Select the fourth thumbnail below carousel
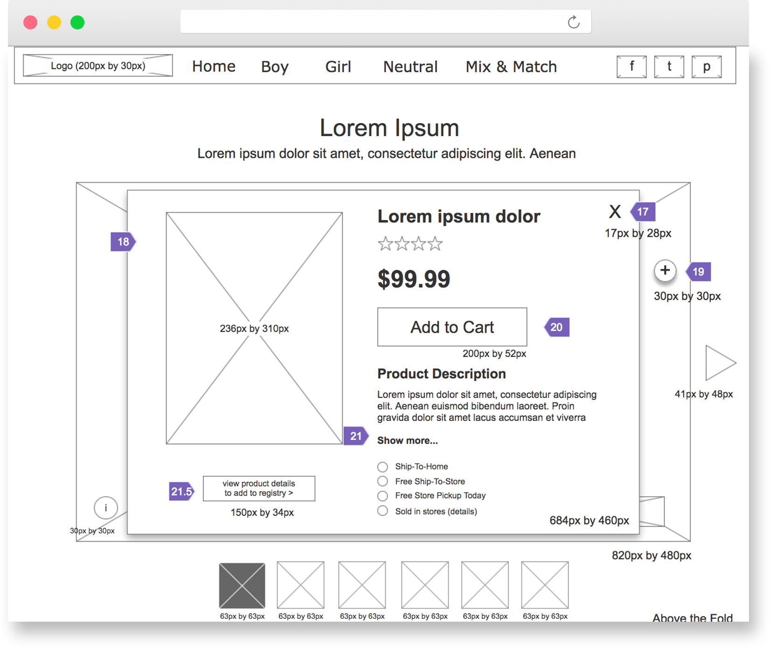Viewport: 770px width, 652px height. point(425,585)
